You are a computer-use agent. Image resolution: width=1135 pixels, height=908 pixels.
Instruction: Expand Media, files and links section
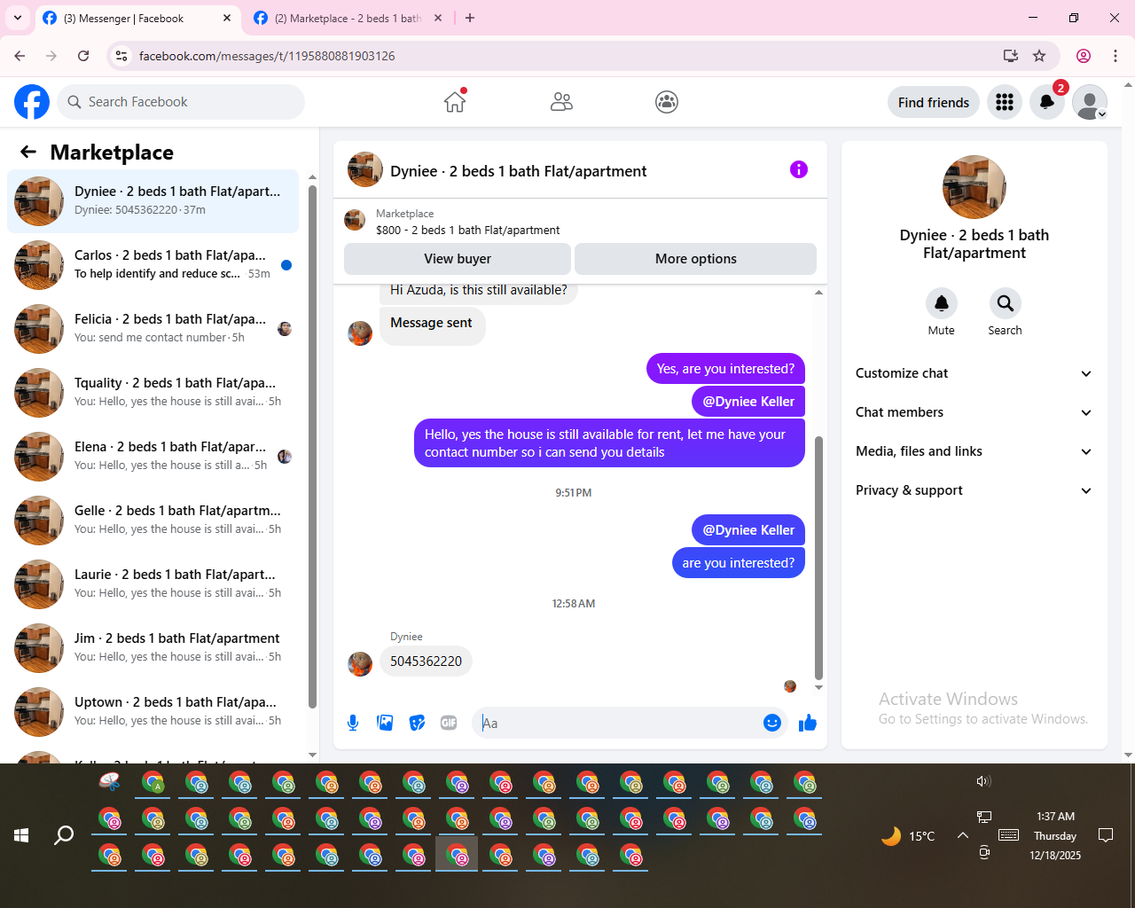point(974,451)
